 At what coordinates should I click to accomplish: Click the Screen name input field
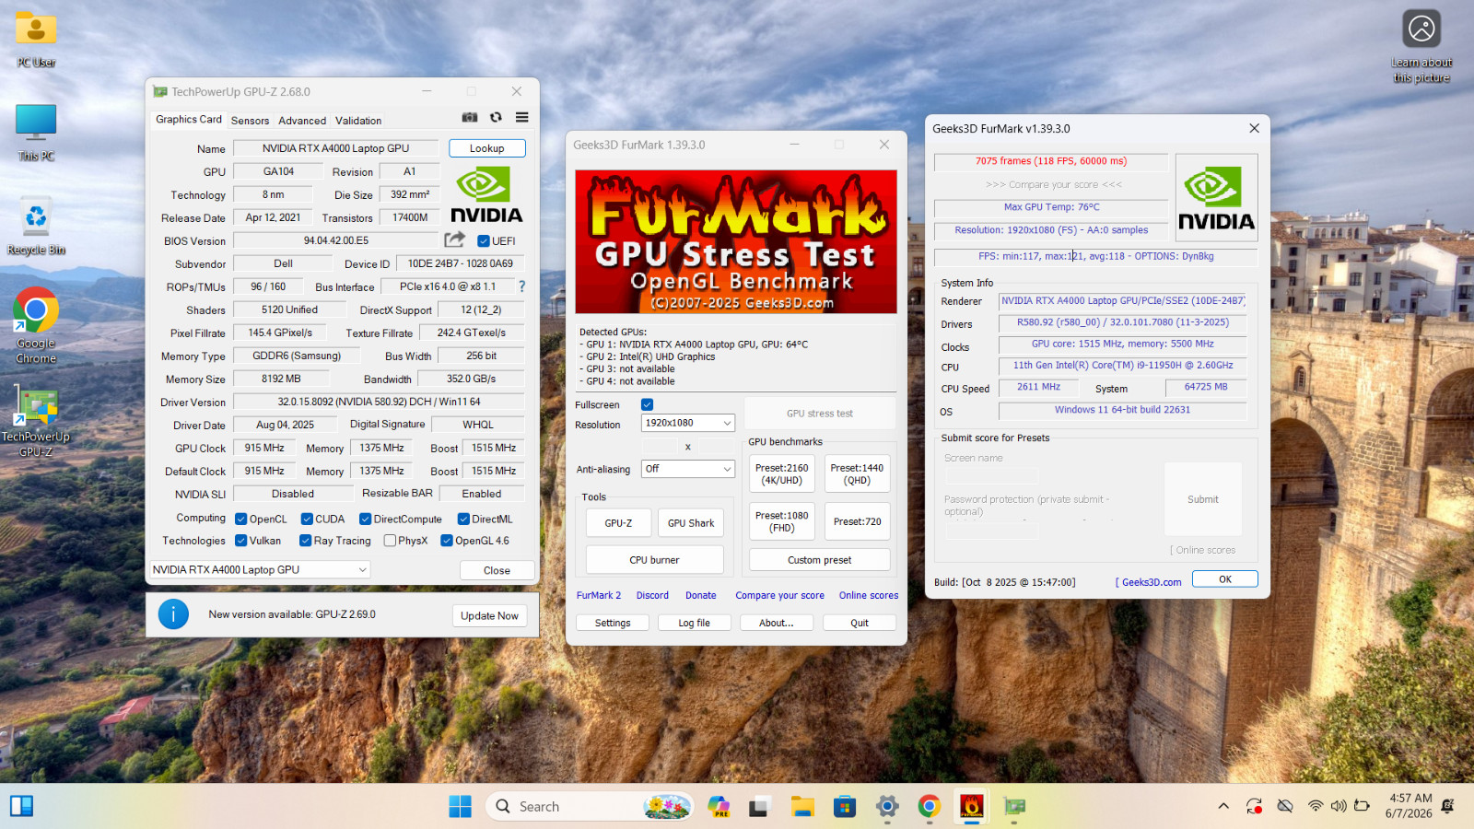click(x=991, y=475)
